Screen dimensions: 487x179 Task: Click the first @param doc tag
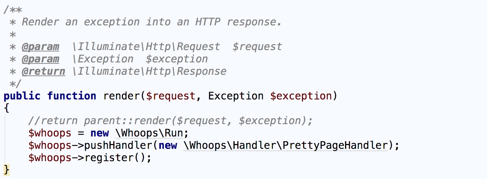40,47
